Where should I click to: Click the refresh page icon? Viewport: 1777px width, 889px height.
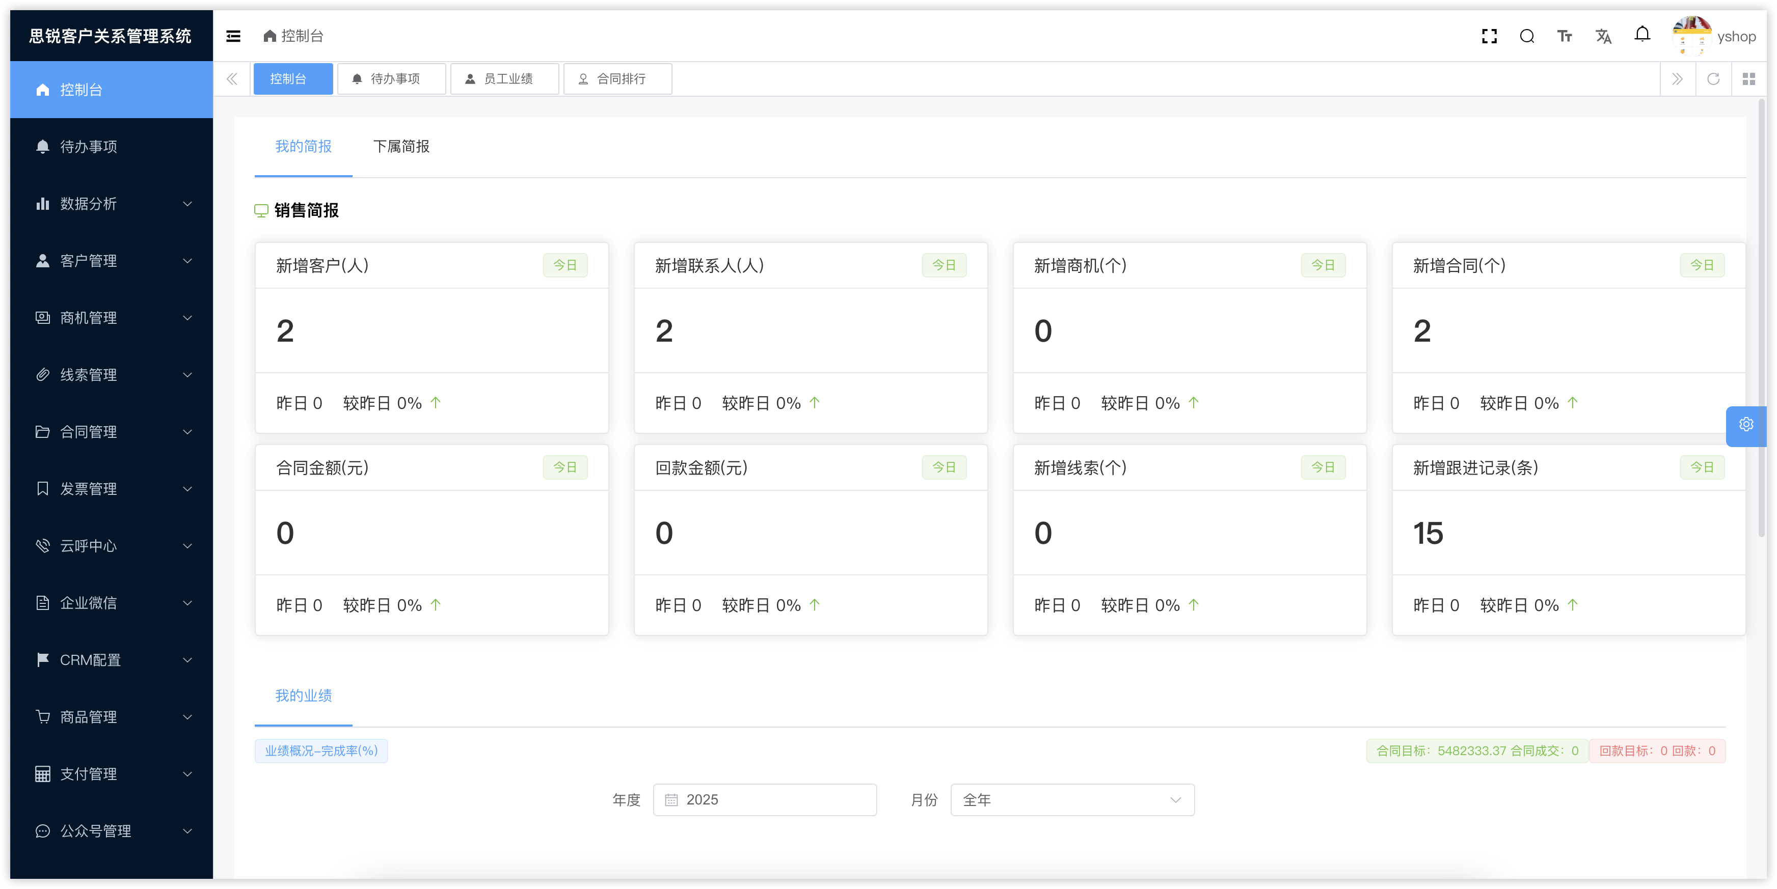point(1713,78)
